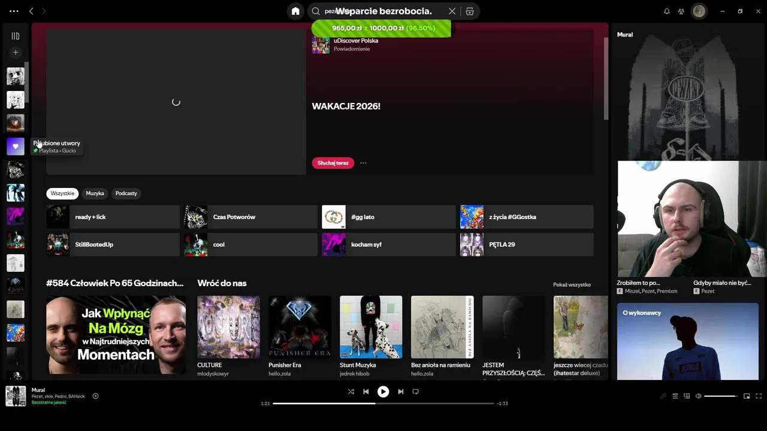
Task: Open the Friend Activity icon
Action: click(x=681, y=11)
